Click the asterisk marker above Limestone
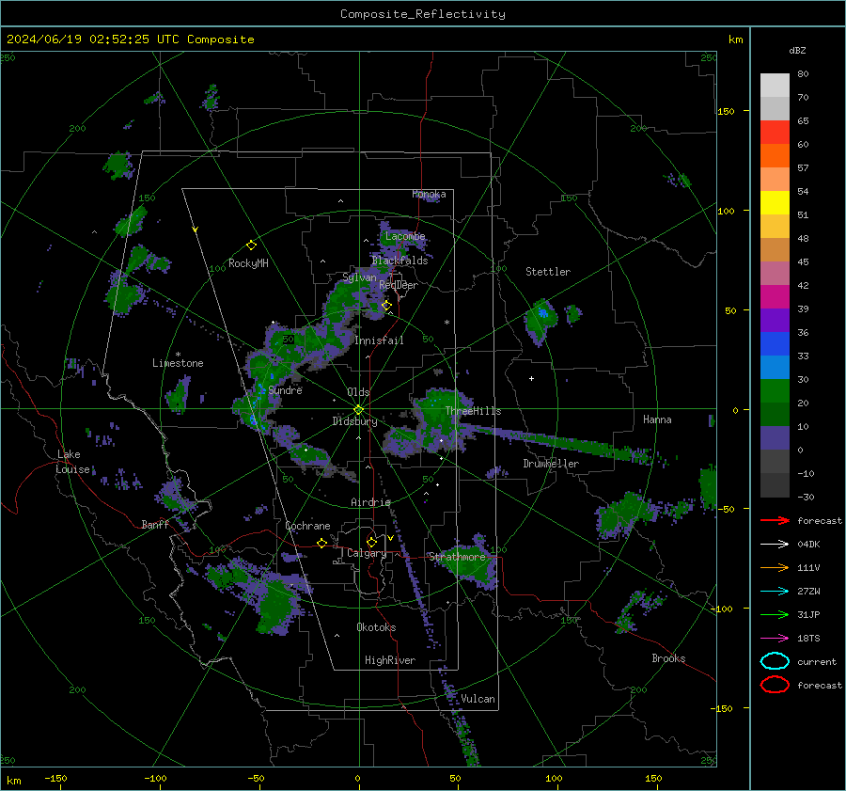 tap(178, 355)
